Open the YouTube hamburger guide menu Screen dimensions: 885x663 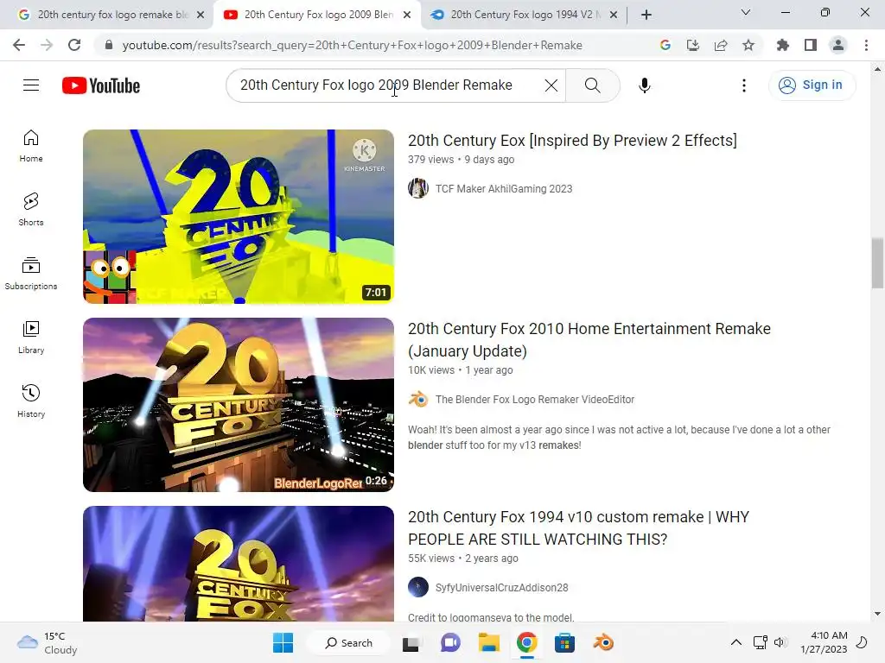point(31,85)
